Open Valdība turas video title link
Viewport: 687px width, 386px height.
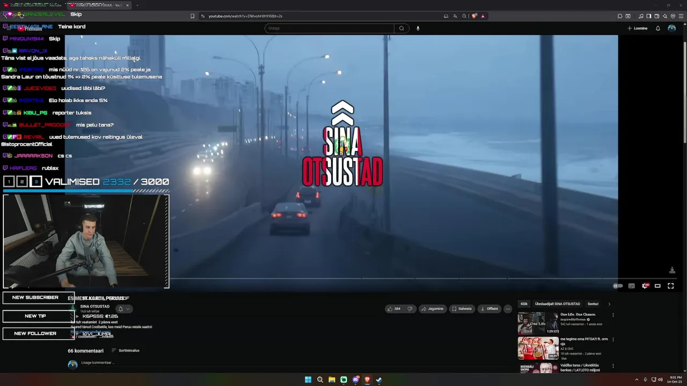coord(580,368)
